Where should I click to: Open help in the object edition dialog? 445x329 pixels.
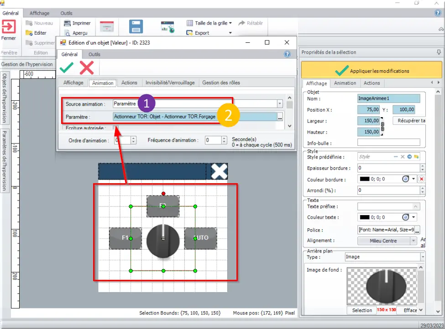[x=287, y=54]
